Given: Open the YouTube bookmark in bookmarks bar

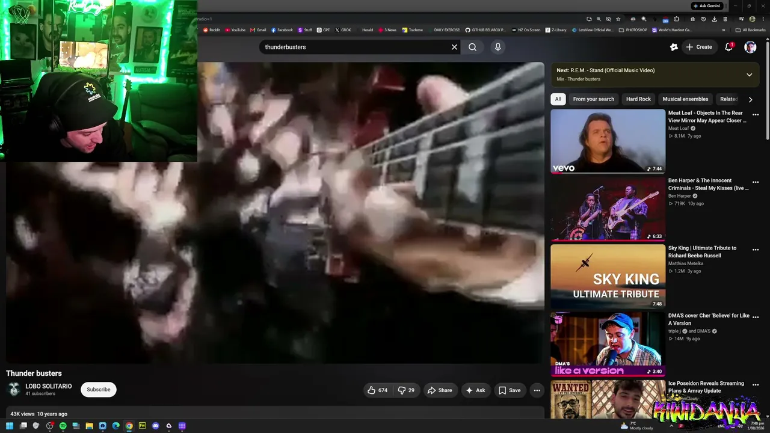Looking at the screenshot, I should click(235, 30).
